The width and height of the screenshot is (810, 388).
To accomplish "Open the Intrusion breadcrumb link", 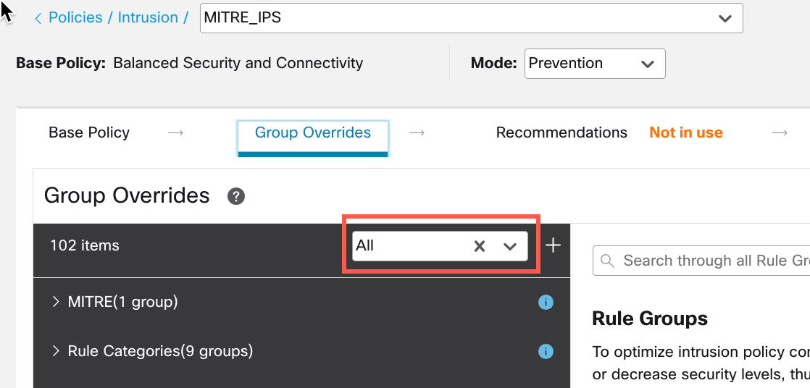I will [148, 18].
